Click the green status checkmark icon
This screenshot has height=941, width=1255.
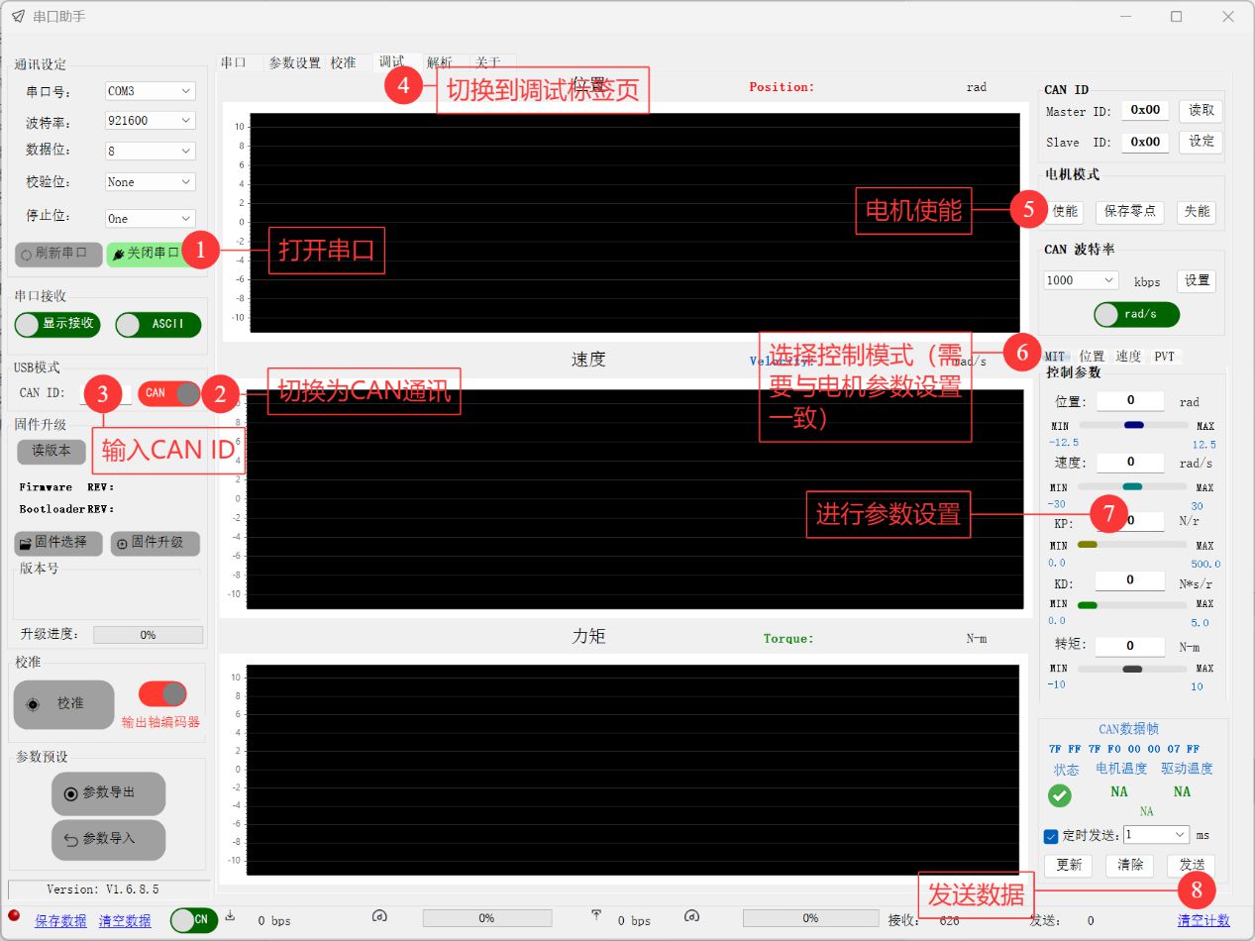(1060, 794)
